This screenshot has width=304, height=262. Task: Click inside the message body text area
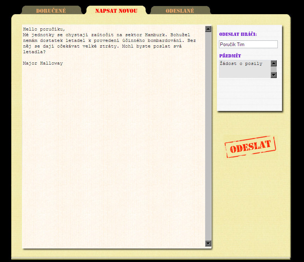point(113,136)
